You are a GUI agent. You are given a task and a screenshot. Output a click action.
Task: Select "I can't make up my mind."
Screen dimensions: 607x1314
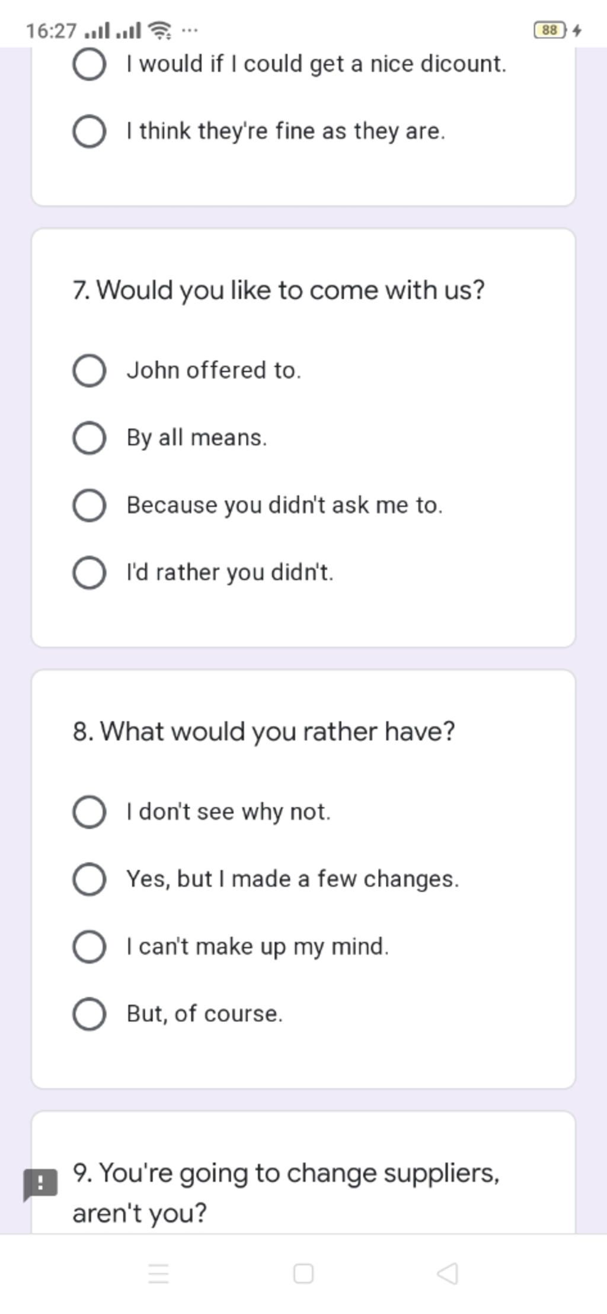(x=231, y=947)
